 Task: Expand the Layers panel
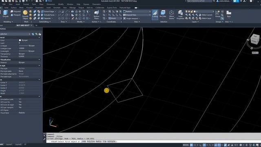195,22
